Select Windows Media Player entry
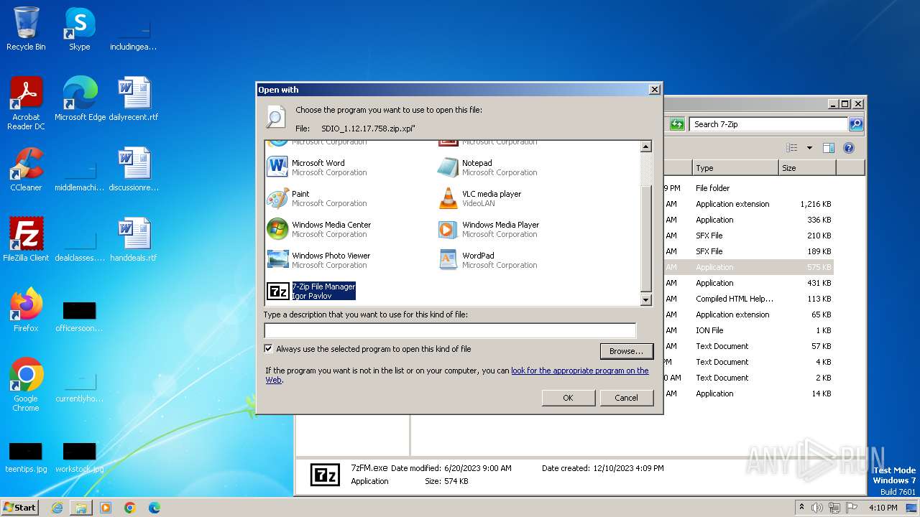 (x=489, y=229)
